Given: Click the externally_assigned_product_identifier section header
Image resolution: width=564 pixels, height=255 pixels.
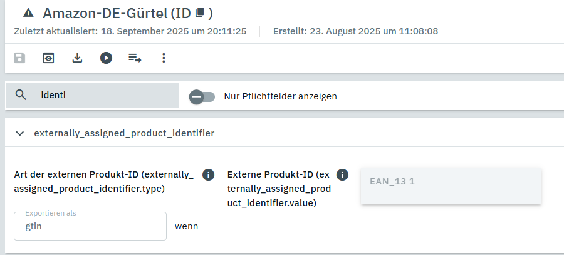Looking at the screenshot, I should [124, 133].
